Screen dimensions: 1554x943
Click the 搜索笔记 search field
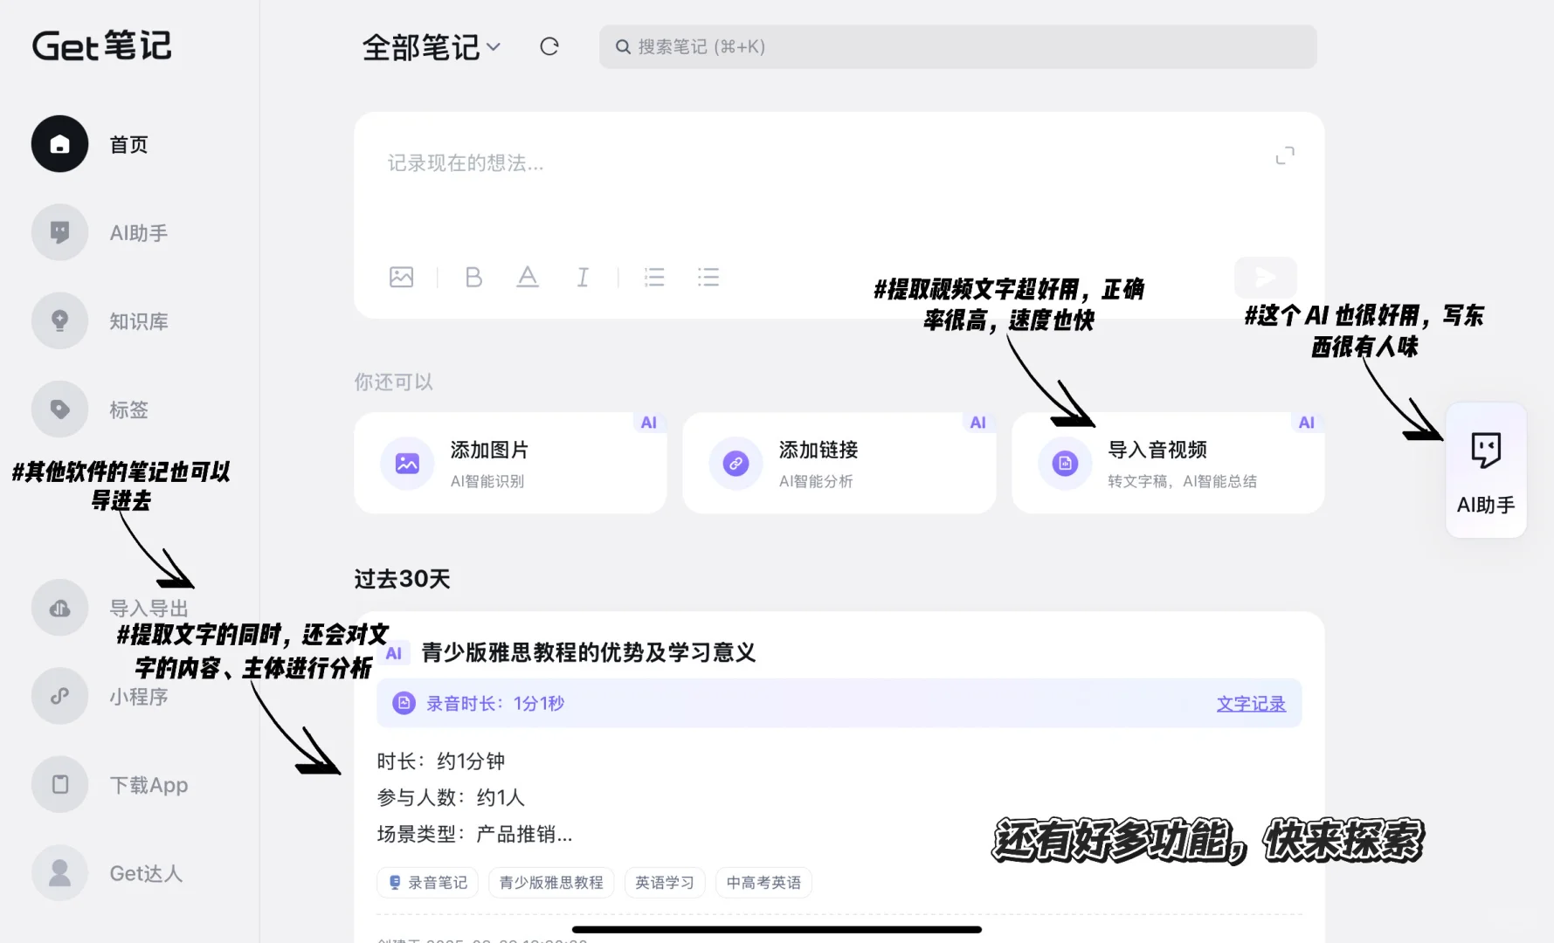click(957, 47)
